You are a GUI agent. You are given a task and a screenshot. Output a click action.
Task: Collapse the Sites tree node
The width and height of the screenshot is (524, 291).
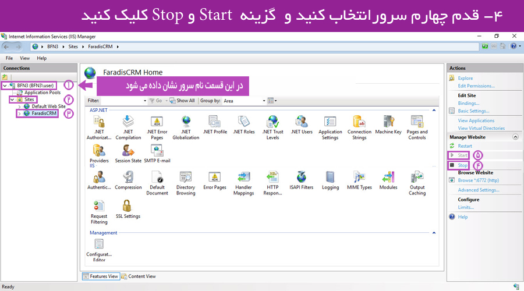click(x=12, y=100)
